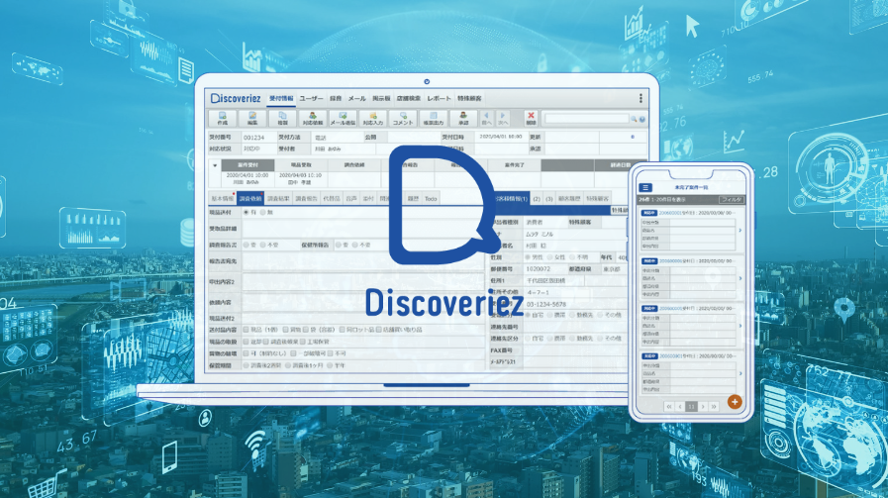
Task: Collapse the status timeline with the triangle
Action: pyautogui.click(x=216, y=165)
